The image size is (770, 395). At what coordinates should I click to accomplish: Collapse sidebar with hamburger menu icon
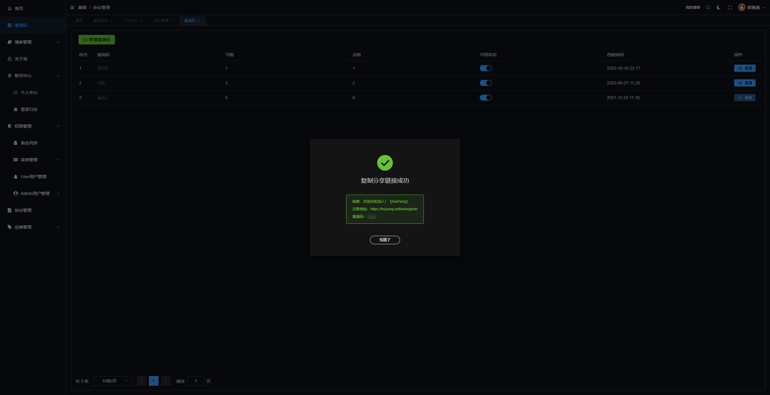72,8
